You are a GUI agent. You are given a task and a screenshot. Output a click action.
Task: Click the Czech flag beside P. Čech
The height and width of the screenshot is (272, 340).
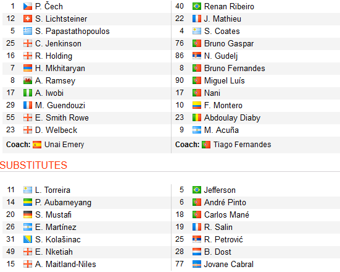click(28, 7)
